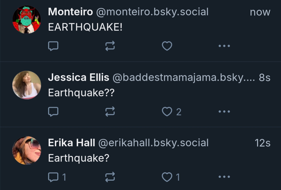Open Monteiro's display name link
The image size is (281, 190).
pos(70,12)
